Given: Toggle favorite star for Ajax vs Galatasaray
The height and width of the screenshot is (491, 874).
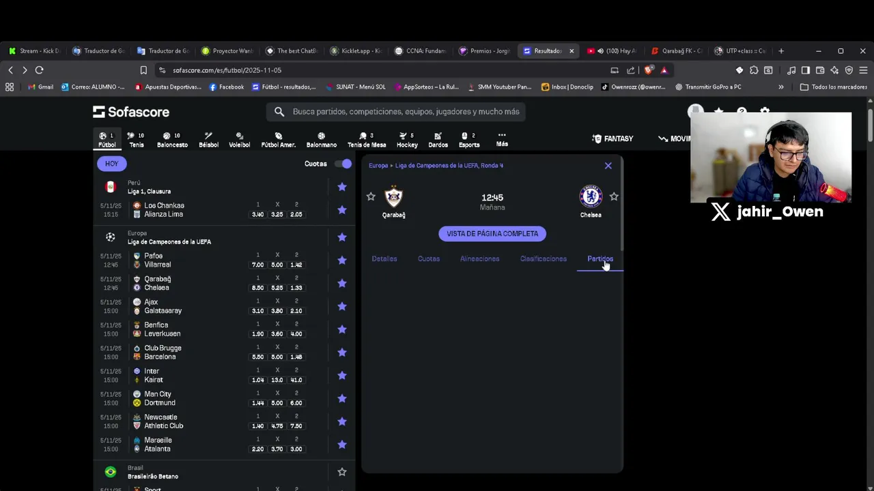Looking at the screenshot, I should (342, 306).
